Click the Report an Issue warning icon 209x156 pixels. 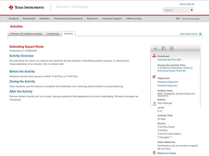pos(154,153)
